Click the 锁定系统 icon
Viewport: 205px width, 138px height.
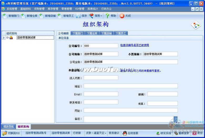[158, 133]
